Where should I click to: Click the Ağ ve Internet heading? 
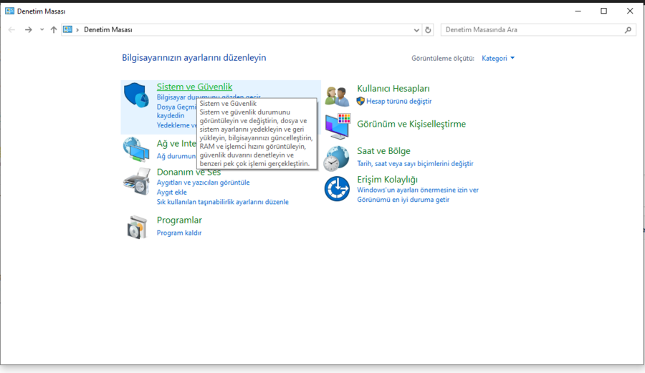tap(176, 143)
